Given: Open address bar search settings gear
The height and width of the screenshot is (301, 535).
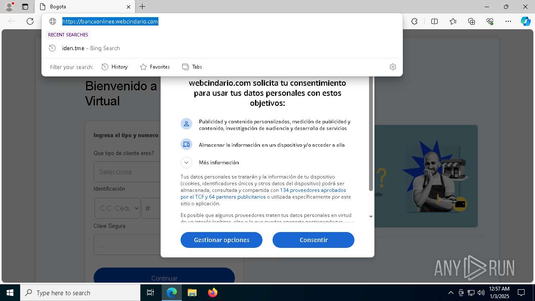Looking at the screenshot, I should (392, 67).
